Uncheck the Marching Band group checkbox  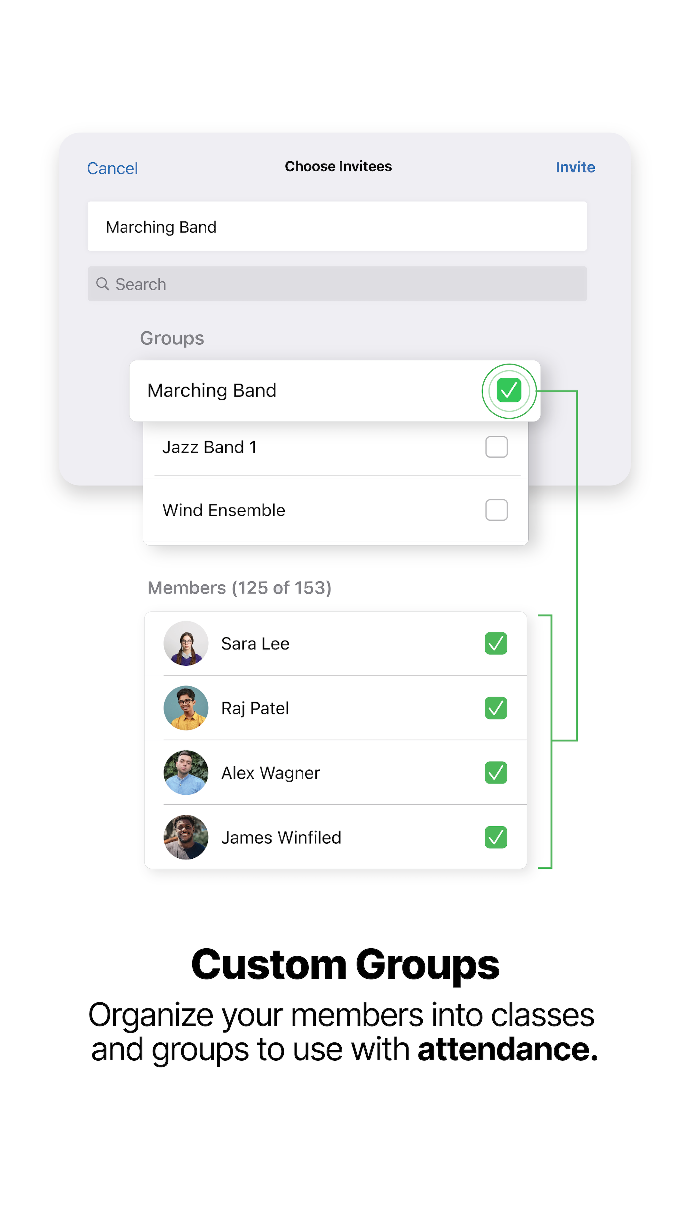(x=509, y=391)
